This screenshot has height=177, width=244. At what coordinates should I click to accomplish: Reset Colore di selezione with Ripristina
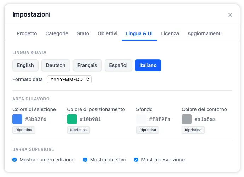(x=24, y=130)
